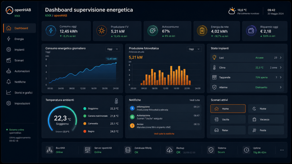Screen dimensions: 292x164
Task: Open the Oggi dropdown for daily consumption
Action: [113, 49]
